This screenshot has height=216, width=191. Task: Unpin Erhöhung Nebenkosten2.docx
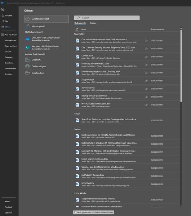tap(146, 64)
